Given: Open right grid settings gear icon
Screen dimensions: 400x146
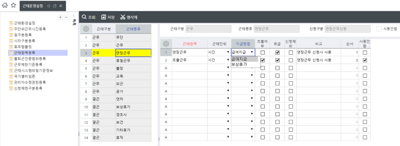Looking at the screenshot, I should coord(166,44).
